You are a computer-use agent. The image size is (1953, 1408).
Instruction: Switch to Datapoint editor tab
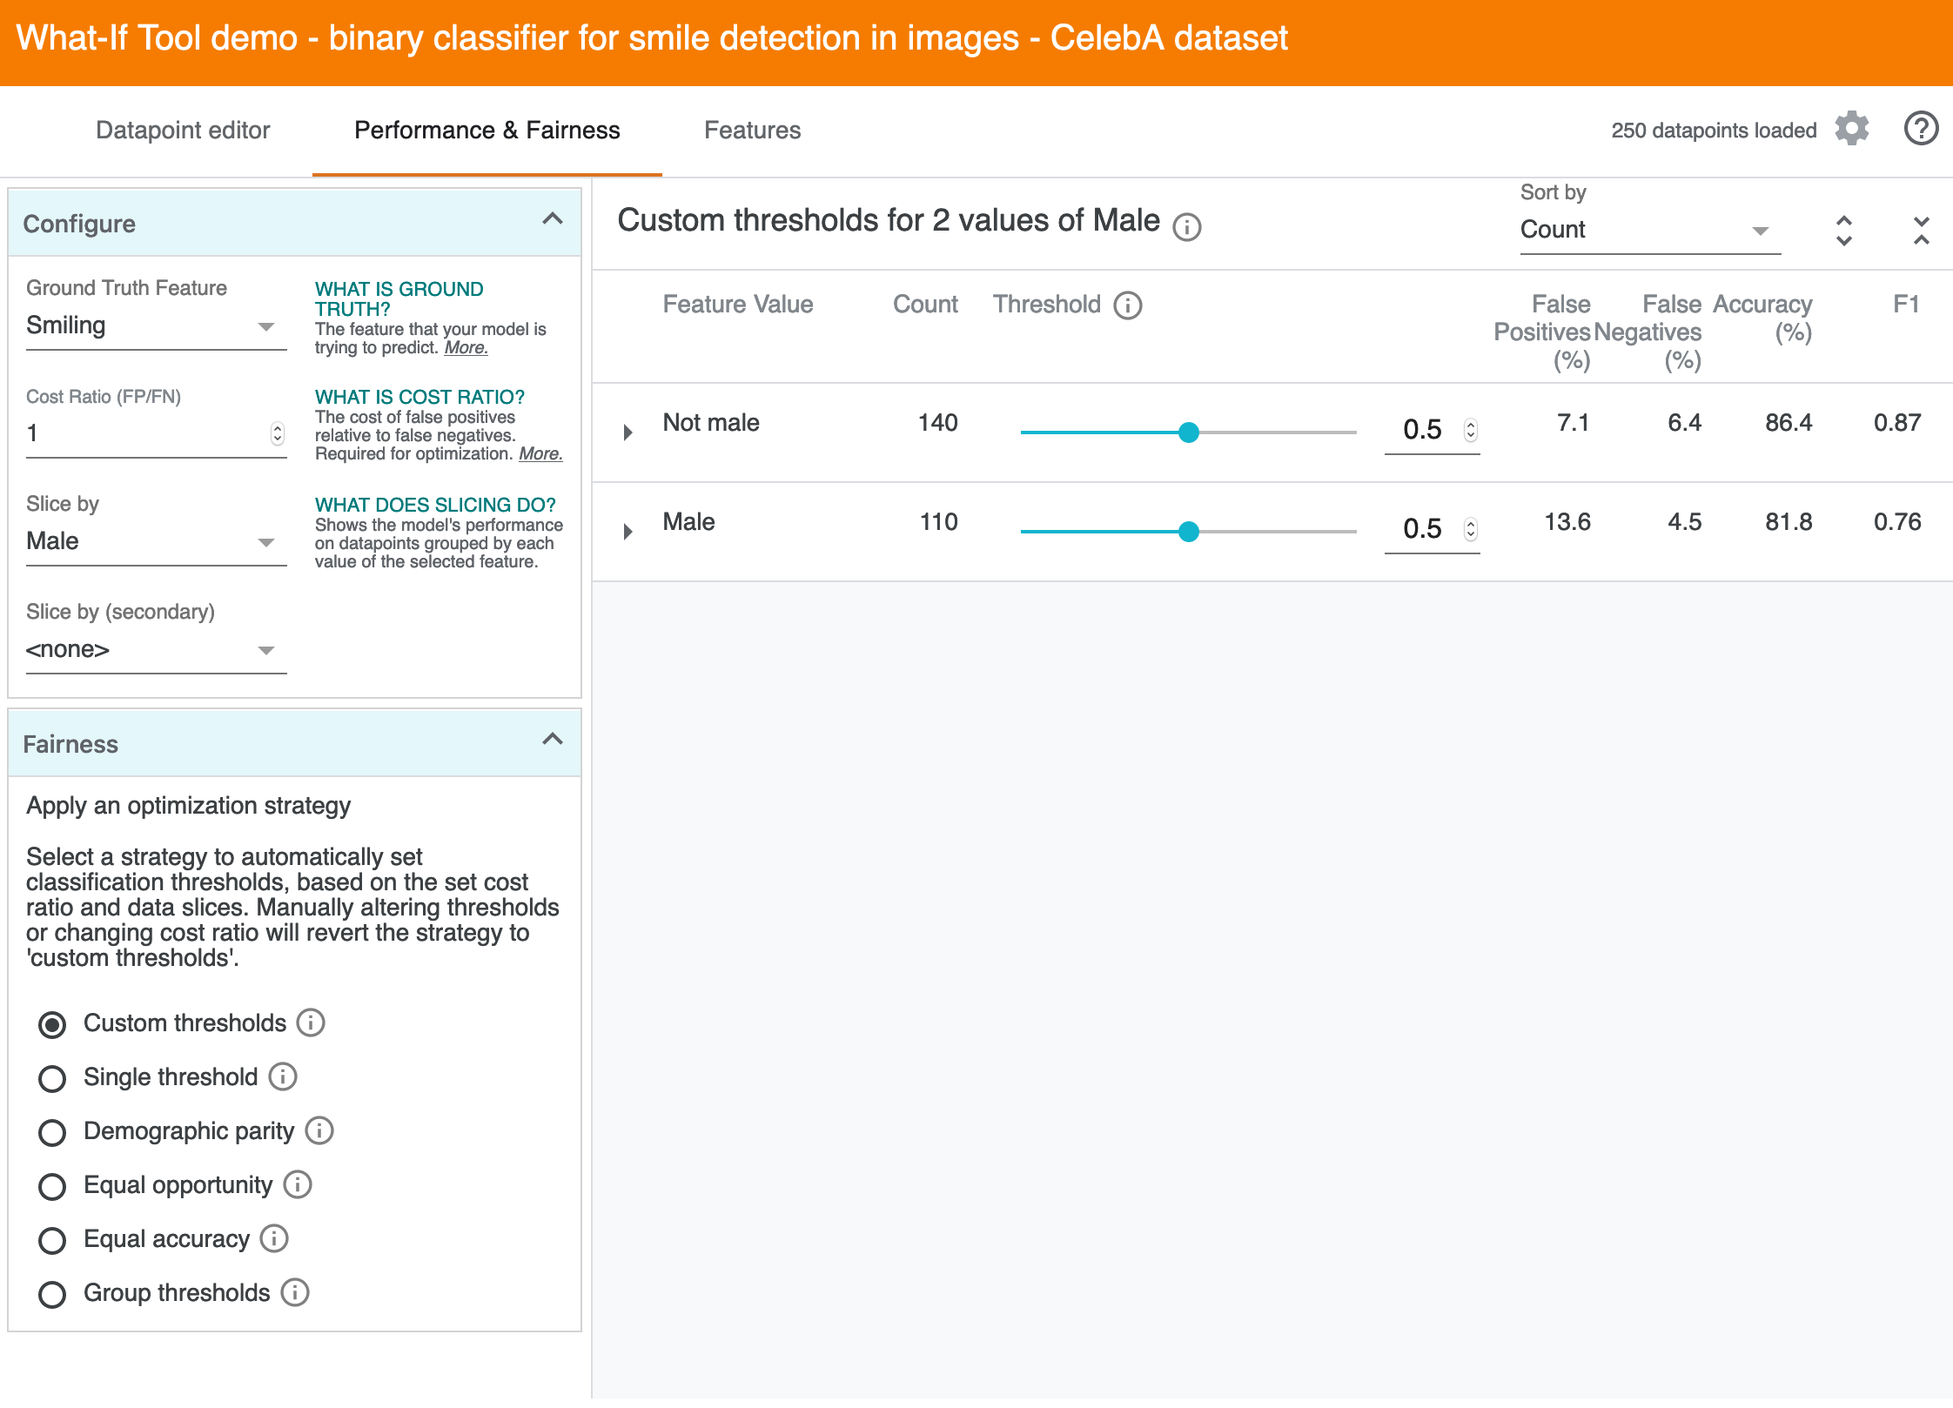tap(183, 131)
